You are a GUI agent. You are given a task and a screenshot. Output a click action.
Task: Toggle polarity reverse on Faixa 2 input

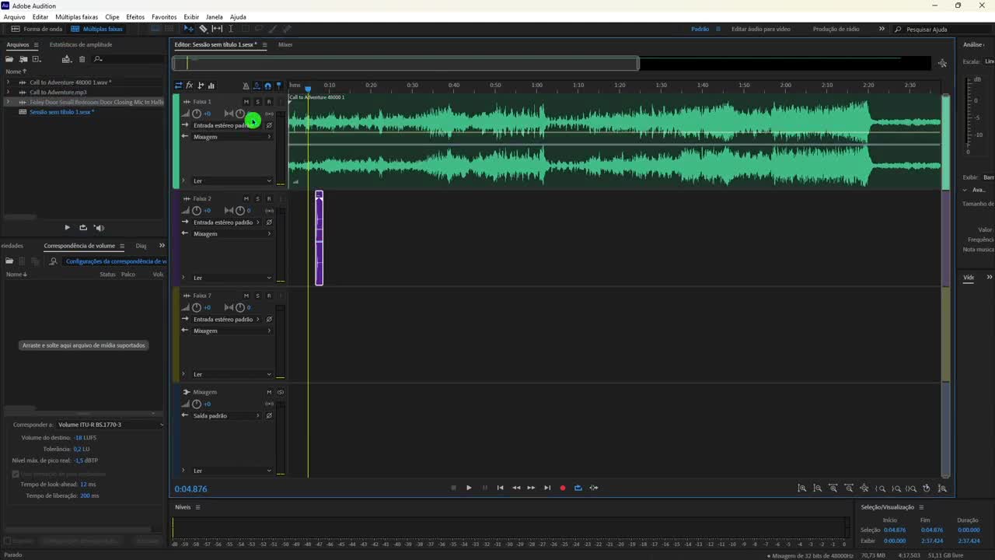coord(269,222)
